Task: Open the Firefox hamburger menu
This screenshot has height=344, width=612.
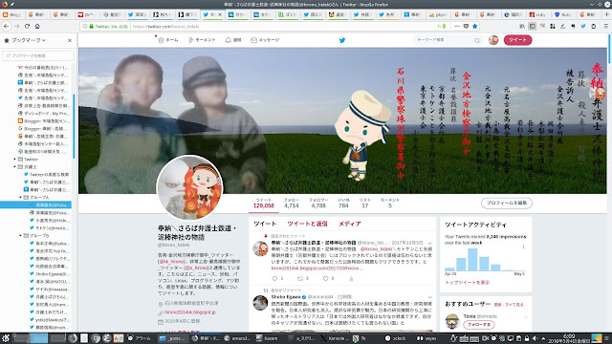Action: click(x=605, y=26)
